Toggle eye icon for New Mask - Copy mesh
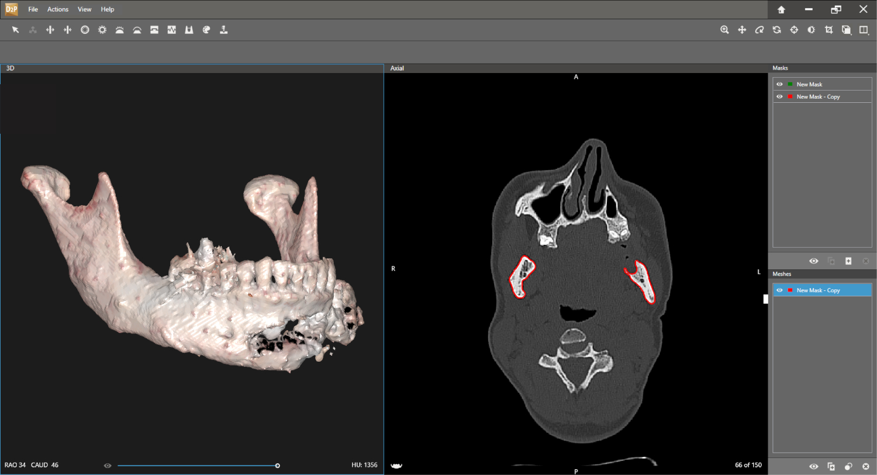The image size is (877, 475). (779, 290)
